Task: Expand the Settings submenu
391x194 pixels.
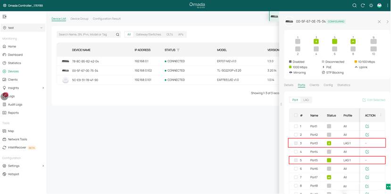Action: click(43, 166)
